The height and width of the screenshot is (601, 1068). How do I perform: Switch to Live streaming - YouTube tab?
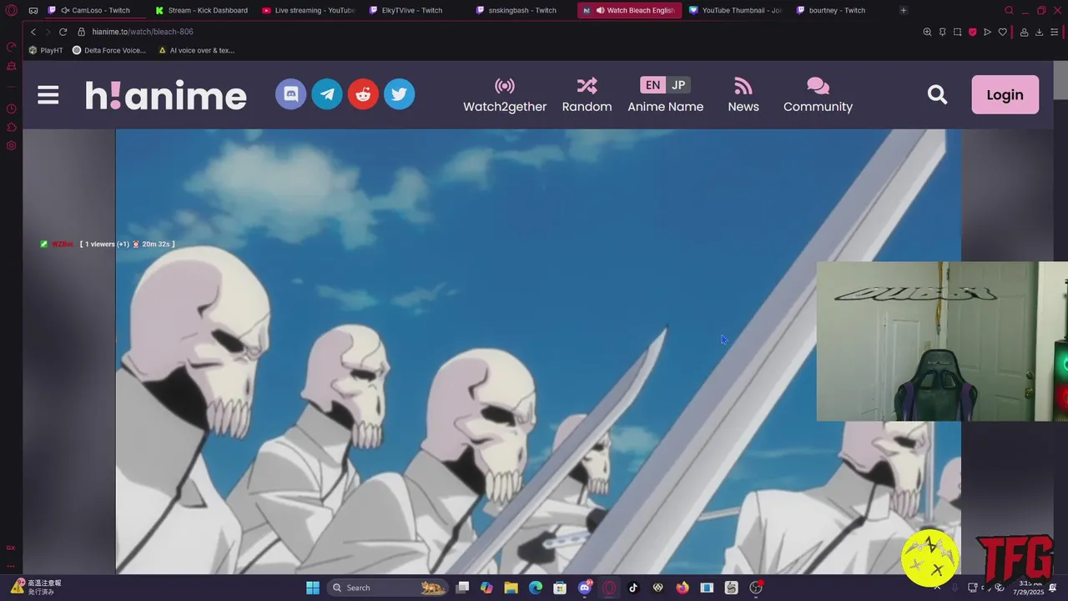coord(309,10)
